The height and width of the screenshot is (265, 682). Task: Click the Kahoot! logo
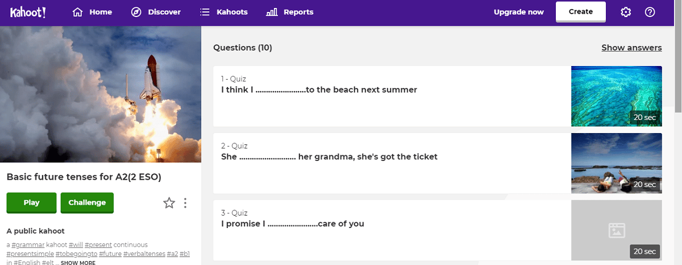click(27, 12)
